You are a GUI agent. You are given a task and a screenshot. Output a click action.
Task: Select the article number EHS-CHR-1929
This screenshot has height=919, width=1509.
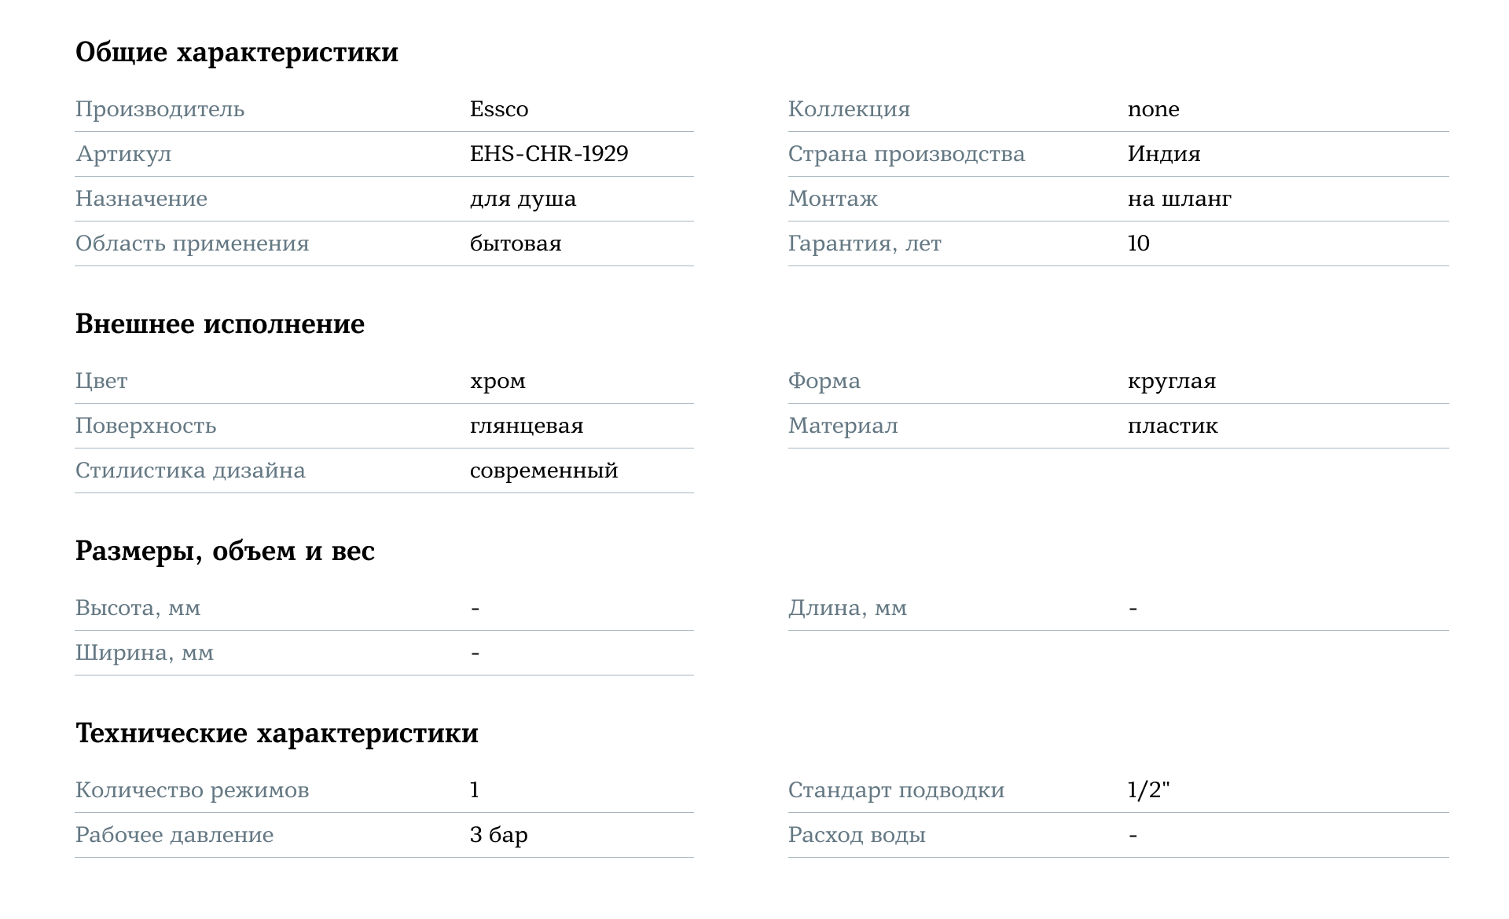click(549, 154)
